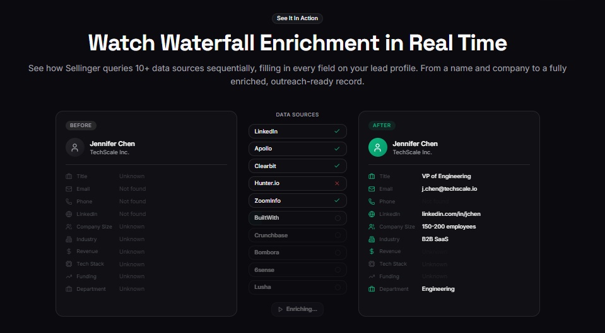The image size is (605, 333).
Task: Select the LinkedIn data source row
Action: [x=298, y=132]
